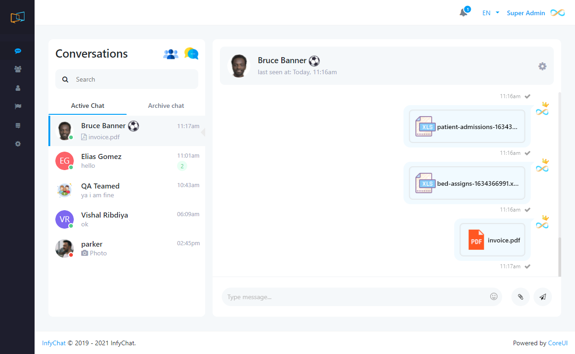Start a new conversation via chat bubbles icon
575x354 pixels.
(191, 54)
